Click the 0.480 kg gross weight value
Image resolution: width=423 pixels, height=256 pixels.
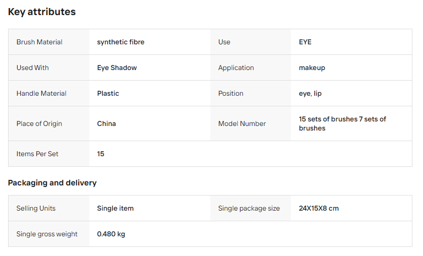click(111, 234)
